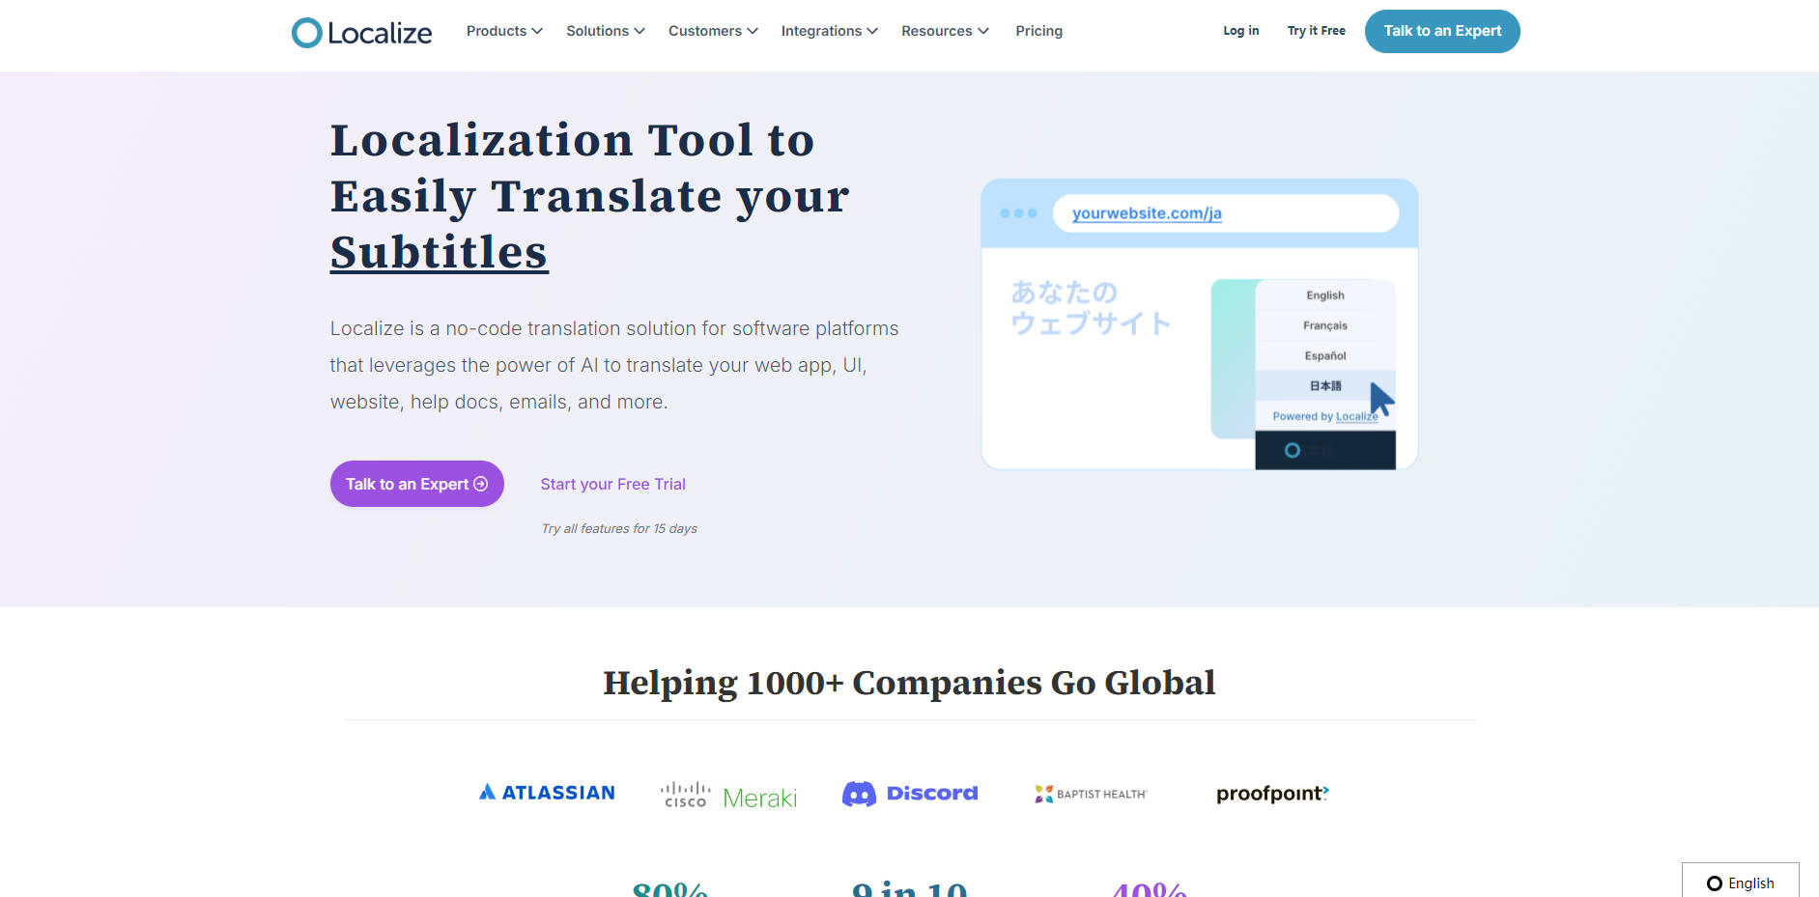Viewport: 1819px width, 897px height.
Task: Open the Pricing page
Action: (1038, 31)
